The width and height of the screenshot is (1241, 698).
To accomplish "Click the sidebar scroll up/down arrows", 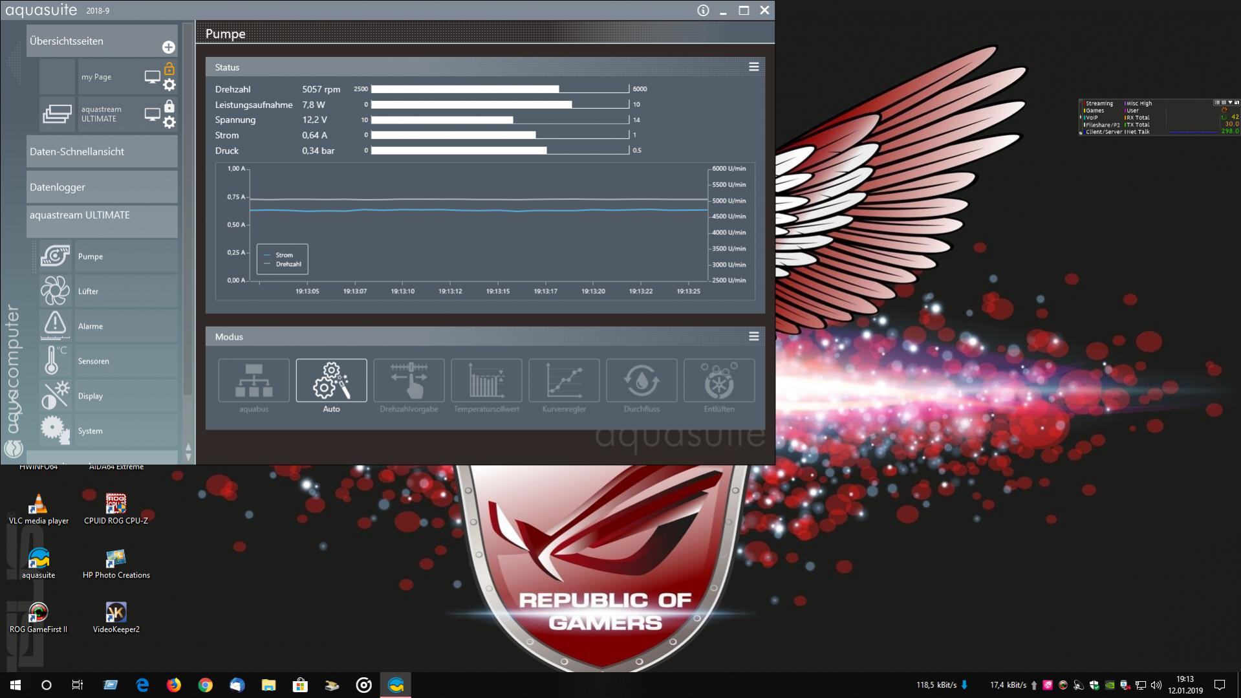I will (188, 452).
